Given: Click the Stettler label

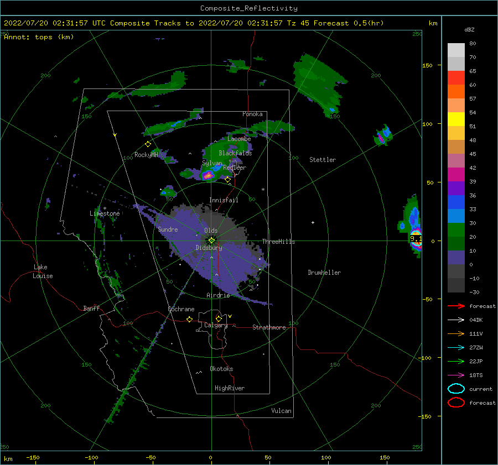Looking at the screenshot, I should pos(323,160).
